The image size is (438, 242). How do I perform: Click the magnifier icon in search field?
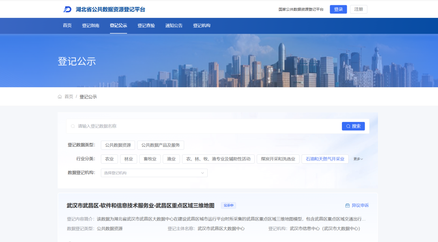coord(73,126)
